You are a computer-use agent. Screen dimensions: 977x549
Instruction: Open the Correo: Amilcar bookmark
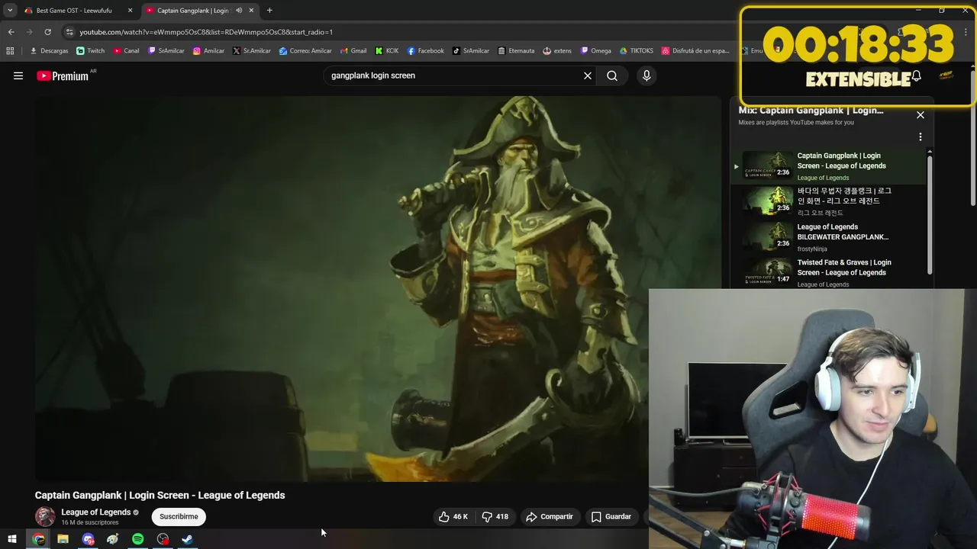(x=305, y=51)
